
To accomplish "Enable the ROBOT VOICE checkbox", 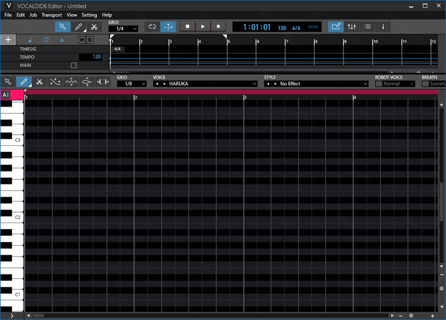I will [x=379, y=84].
